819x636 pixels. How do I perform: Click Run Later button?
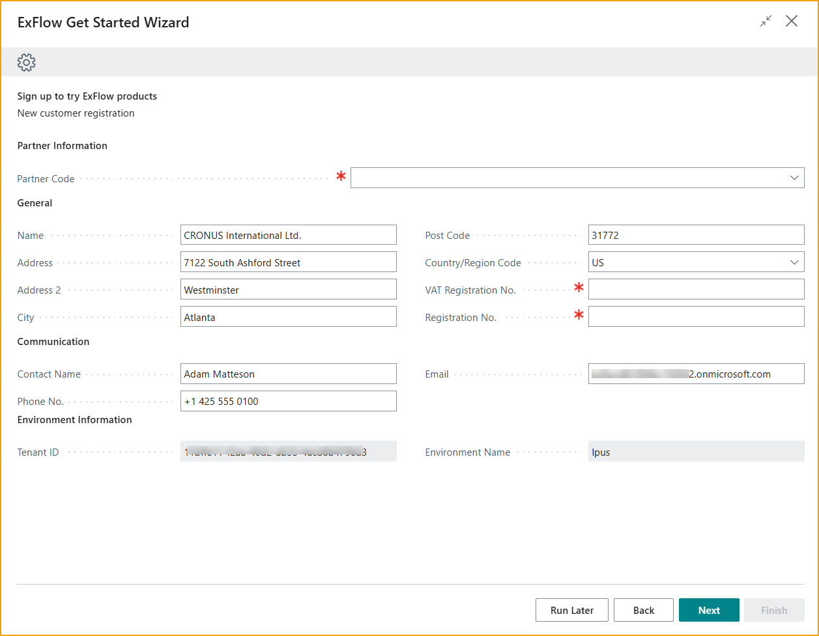[572, 610]
